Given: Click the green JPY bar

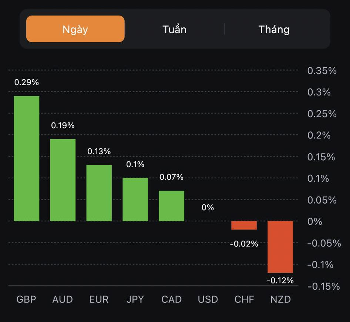Looking at the screenshot, I should point(135,199).
